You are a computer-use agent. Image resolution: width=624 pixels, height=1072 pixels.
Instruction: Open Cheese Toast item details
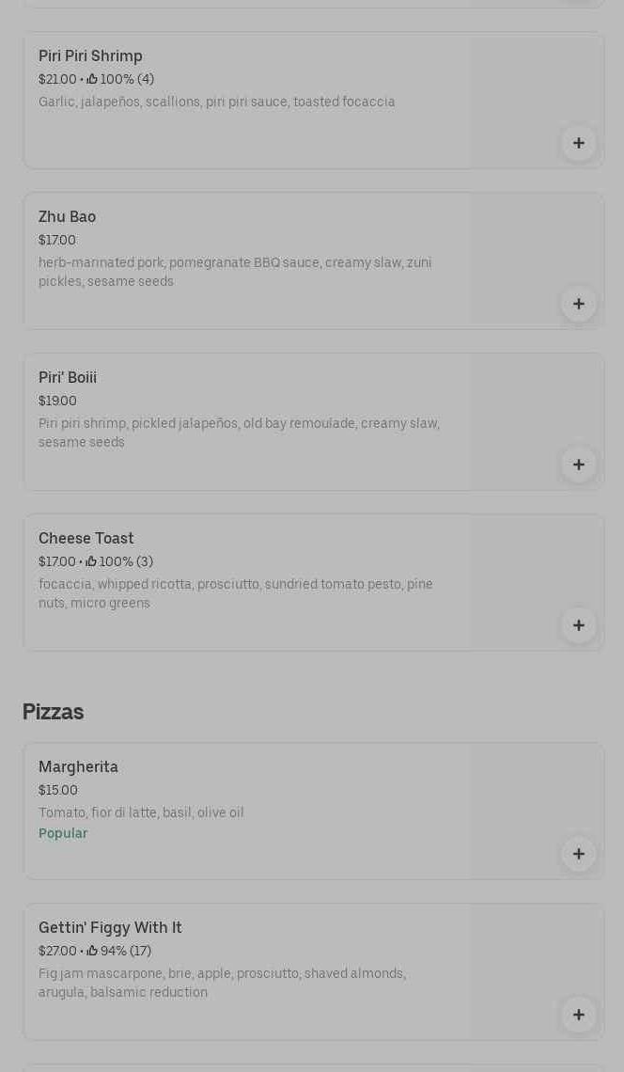tap(86, 539)
